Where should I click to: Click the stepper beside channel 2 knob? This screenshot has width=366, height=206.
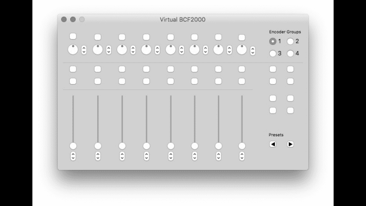pyautogui.click(x=109, y=50)
